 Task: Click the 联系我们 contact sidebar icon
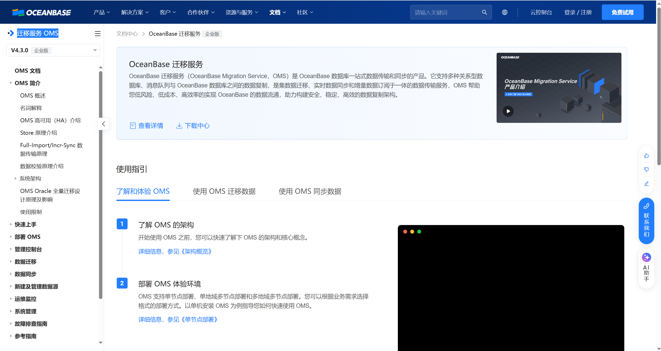point(646,221)
